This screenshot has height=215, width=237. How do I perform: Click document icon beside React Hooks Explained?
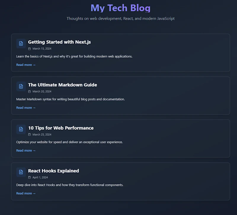point(21,172)
